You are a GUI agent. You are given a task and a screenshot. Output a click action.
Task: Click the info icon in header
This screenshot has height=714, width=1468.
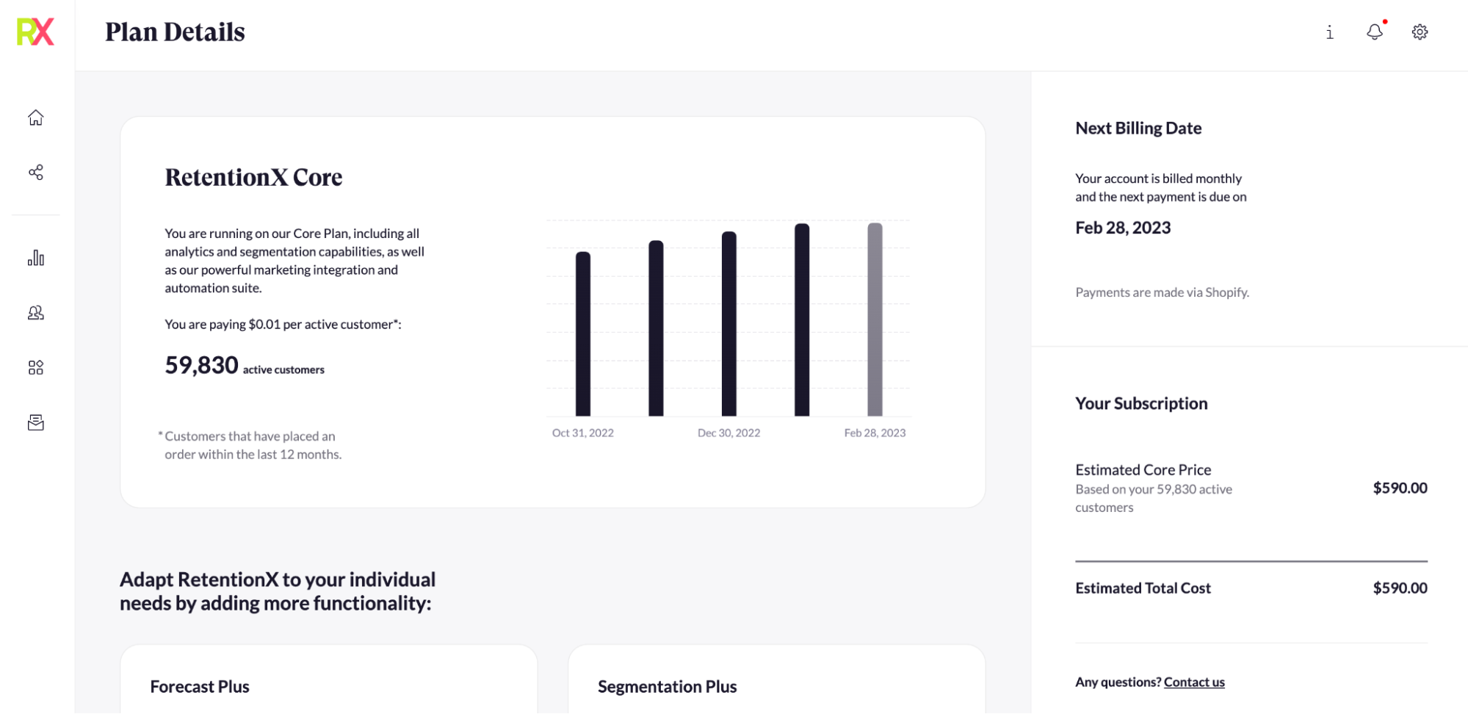1329,32
